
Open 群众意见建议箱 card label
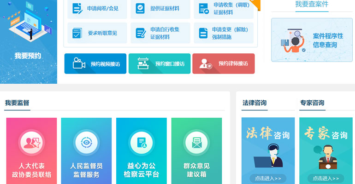(x=196, y=170)
